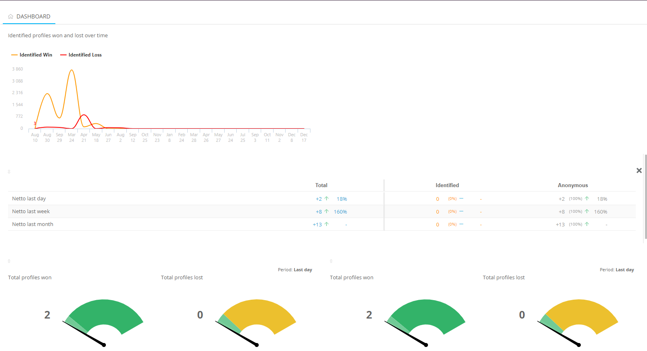Click the drag handle above the rightmost gauge widget

(331, 261)
